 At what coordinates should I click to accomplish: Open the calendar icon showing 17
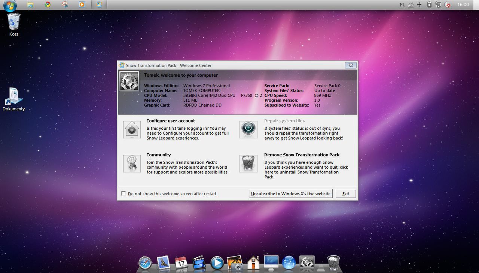[181, 263]
